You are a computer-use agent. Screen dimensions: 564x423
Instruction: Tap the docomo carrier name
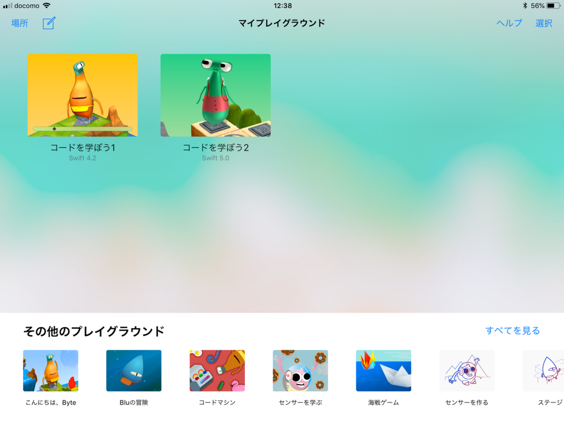[27, 6]
